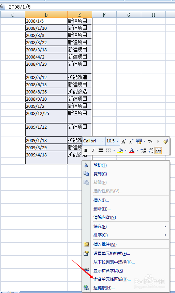Click the fx insert function button

click(x=2, y=7)
